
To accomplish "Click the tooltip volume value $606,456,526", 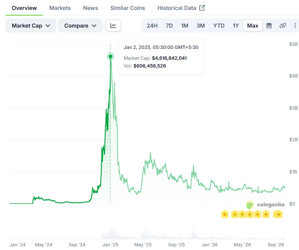I will coord(150,66).
